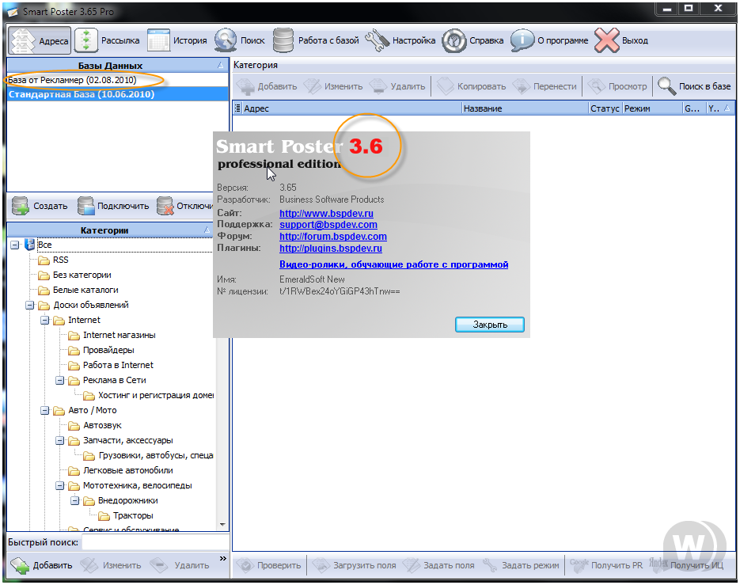Screen dimensions: 740x585
Task: Open the Справка help icon
Action: click(x=454, y=40)
